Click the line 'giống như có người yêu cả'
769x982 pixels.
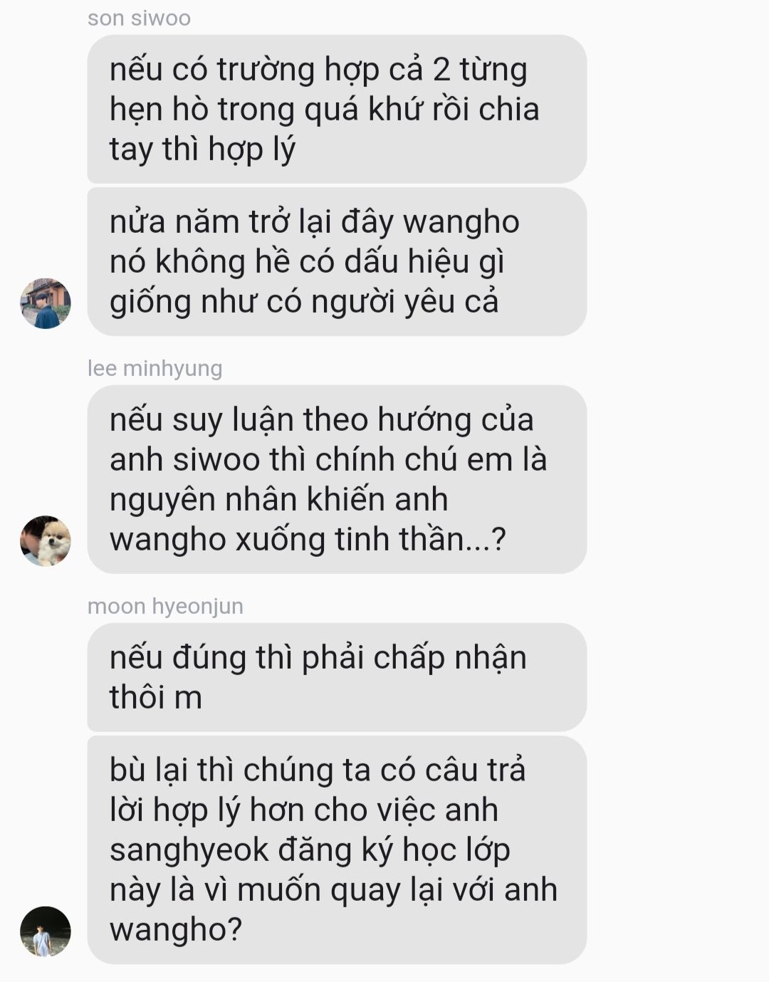[304, 302]
